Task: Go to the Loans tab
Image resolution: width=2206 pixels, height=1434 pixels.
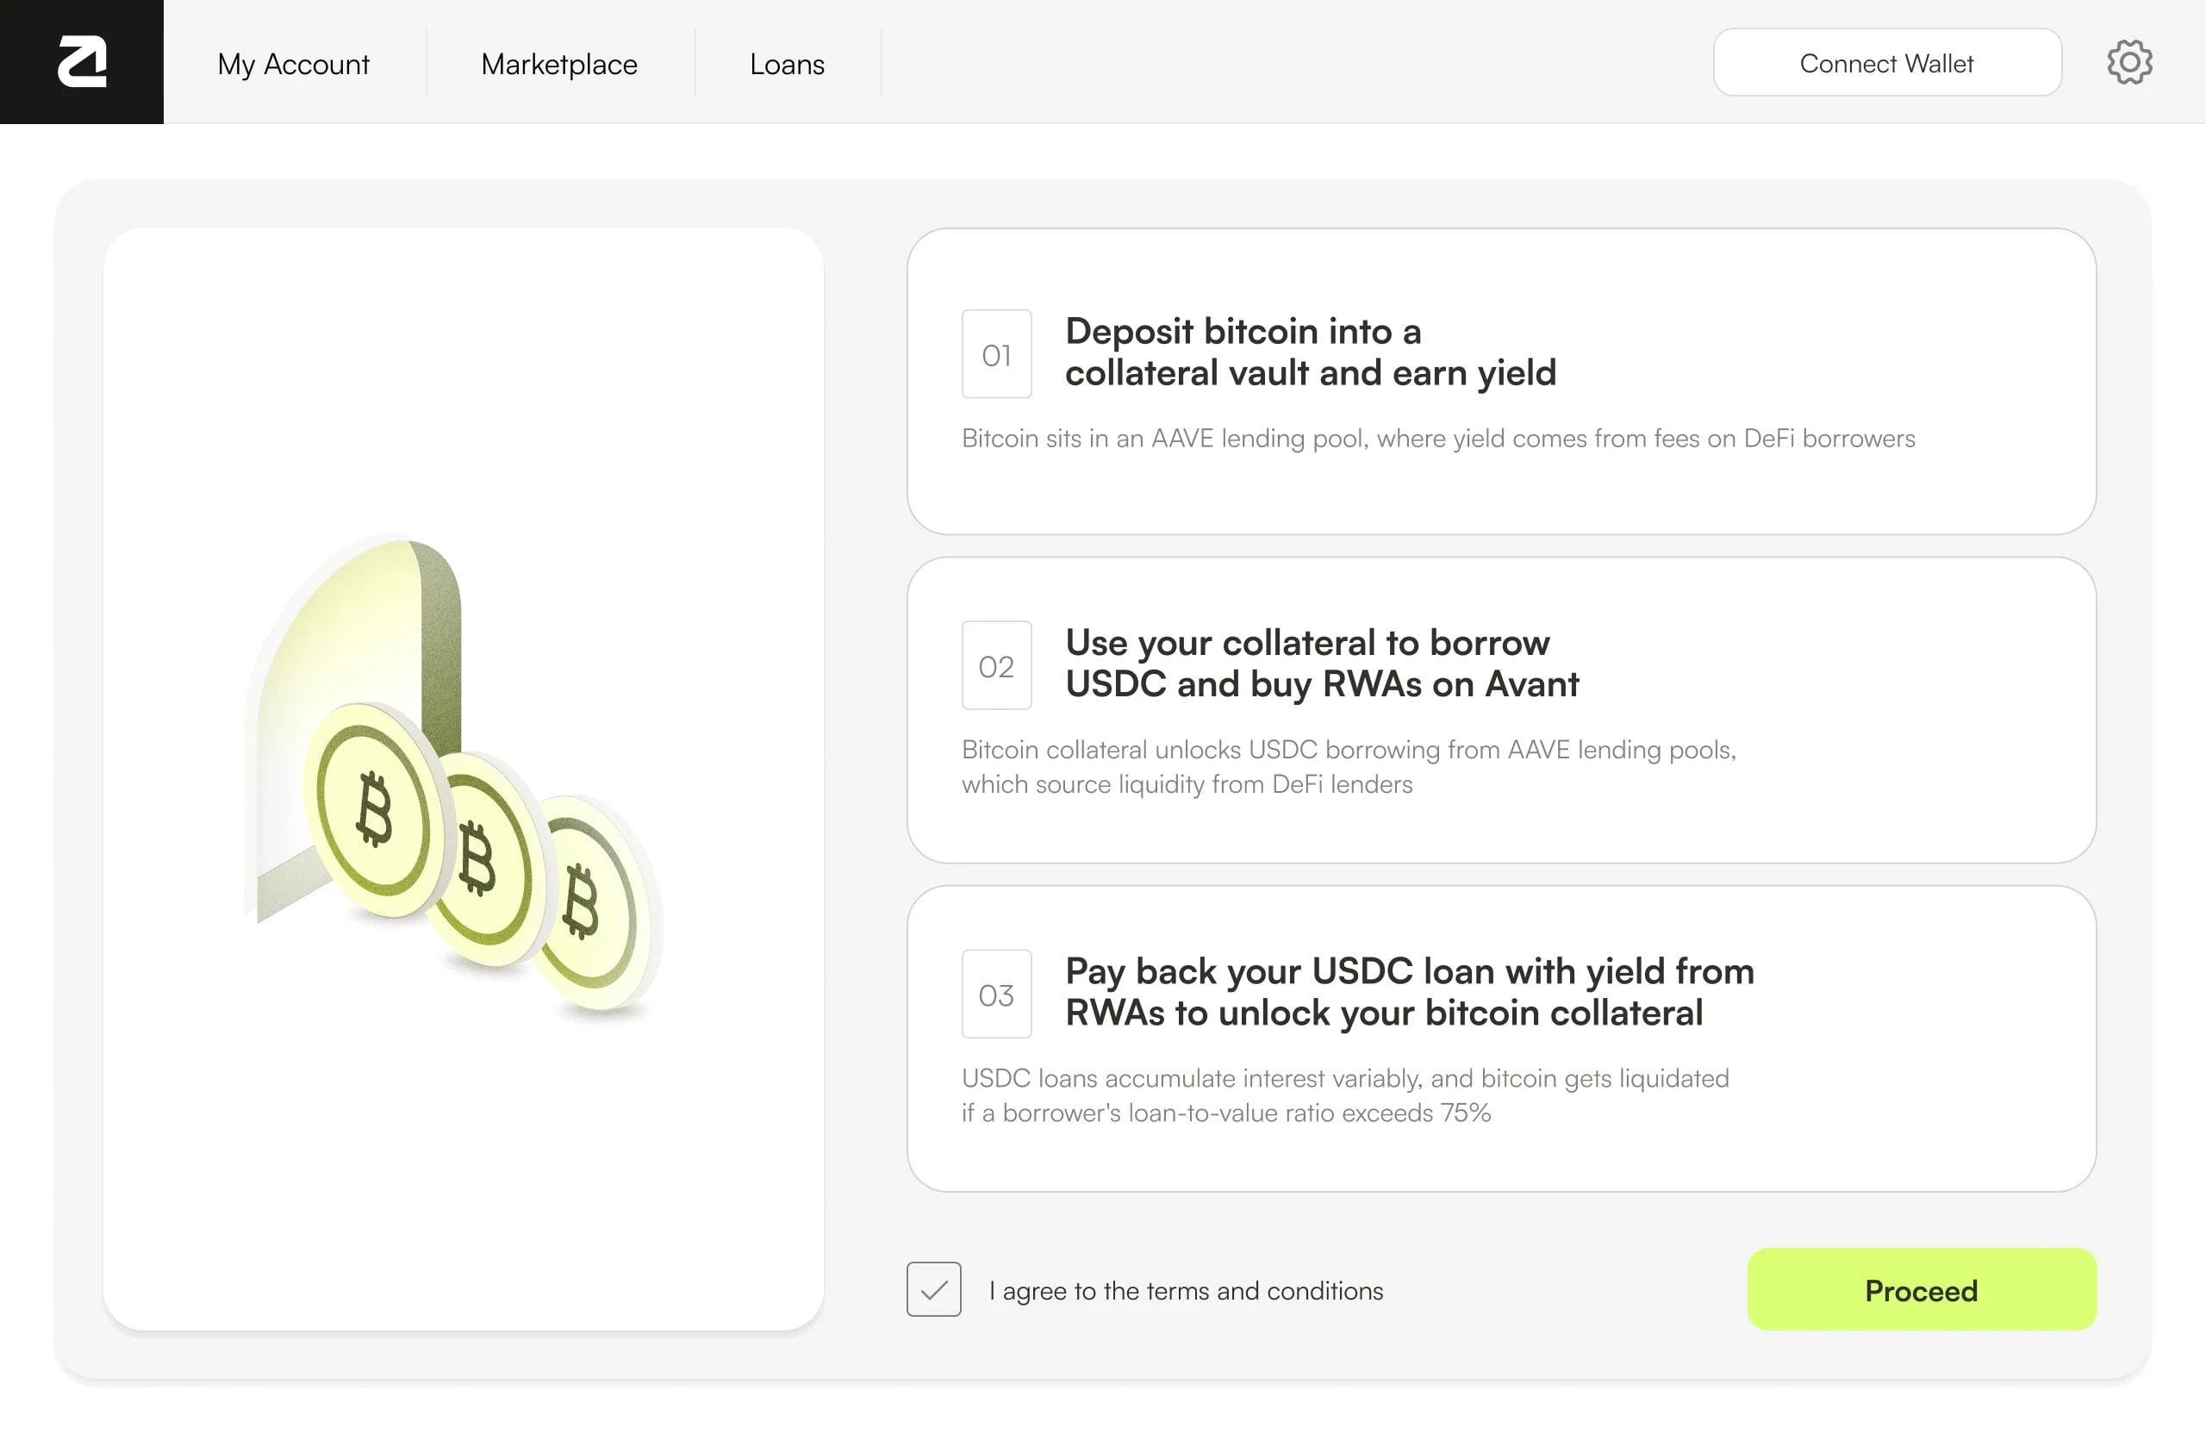Action: (787, 64)
